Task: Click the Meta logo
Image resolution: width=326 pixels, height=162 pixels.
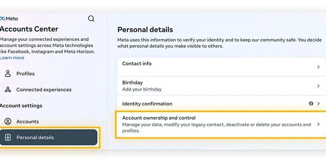Action: pos(9,19)
